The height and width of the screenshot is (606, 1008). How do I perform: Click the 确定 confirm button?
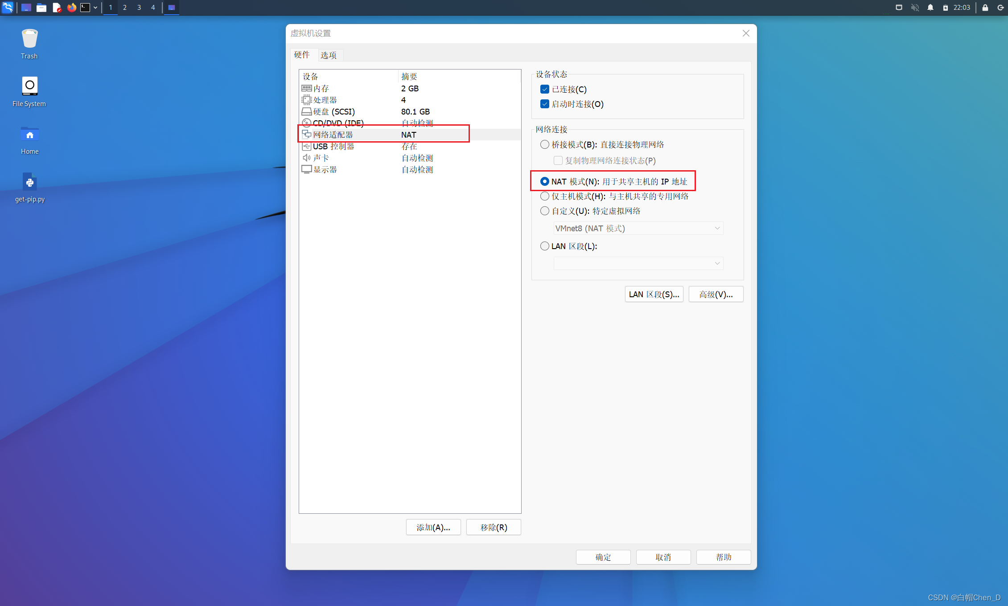coord(603,557)
